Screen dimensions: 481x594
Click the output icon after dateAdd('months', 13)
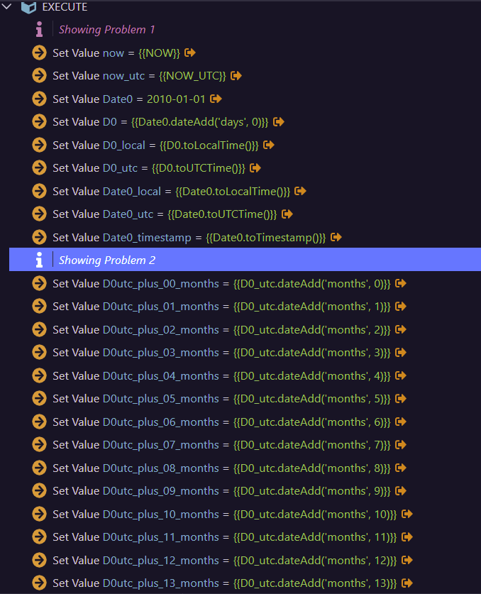(x=407, y=583)
